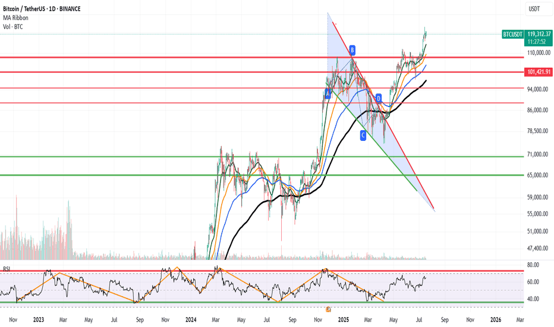Click the 86,000.00 price axis label
Image resolution: width=554 pixels, height=327 pixels.
click(538, 111)
